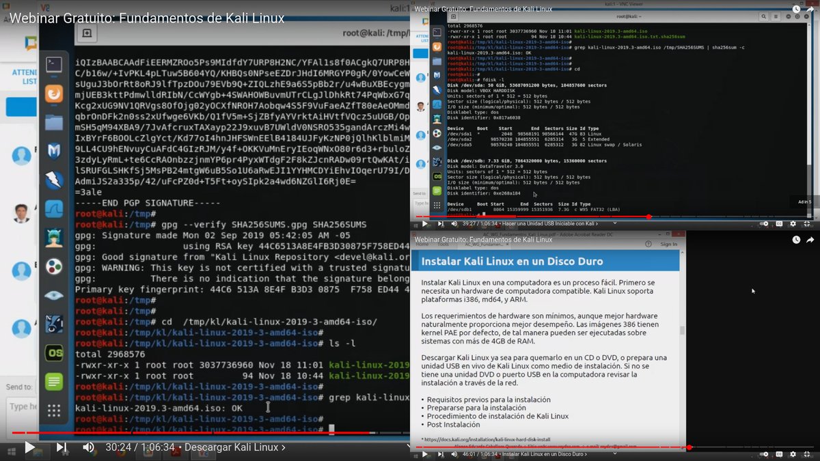This screenshot has height=461, width=820.
Task: Launch the blue lightning dock icon in the left video
Action: pos(54,180)
